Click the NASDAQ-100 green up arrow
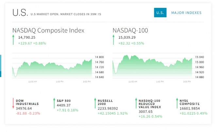 (x=114, y=40)
